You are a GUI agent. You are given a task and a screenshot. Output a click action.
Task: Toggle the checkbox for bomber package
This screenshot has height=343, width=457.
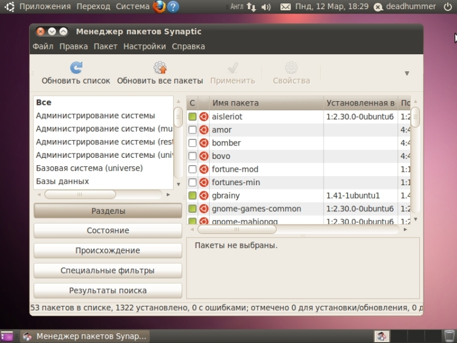193,143
